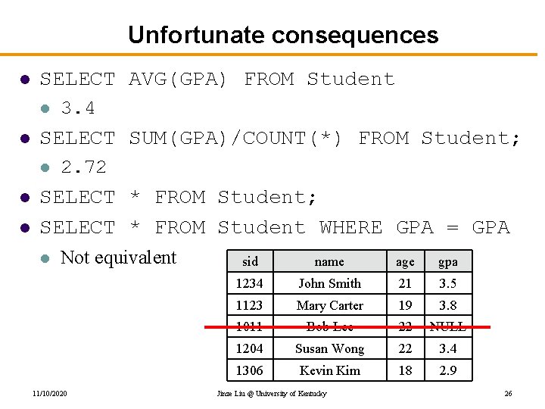Screen dimensions: 545x409
Task: Click the "gpa" table column header
Action: click(x=448, y=262)
